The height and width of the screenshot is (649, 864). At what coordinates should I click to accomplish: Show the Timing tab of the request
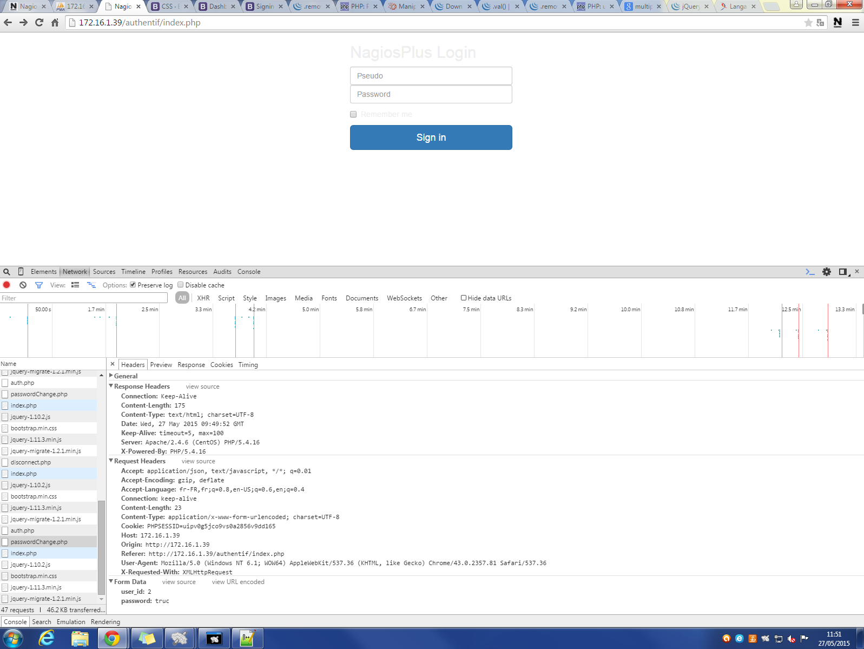(248, 365)
